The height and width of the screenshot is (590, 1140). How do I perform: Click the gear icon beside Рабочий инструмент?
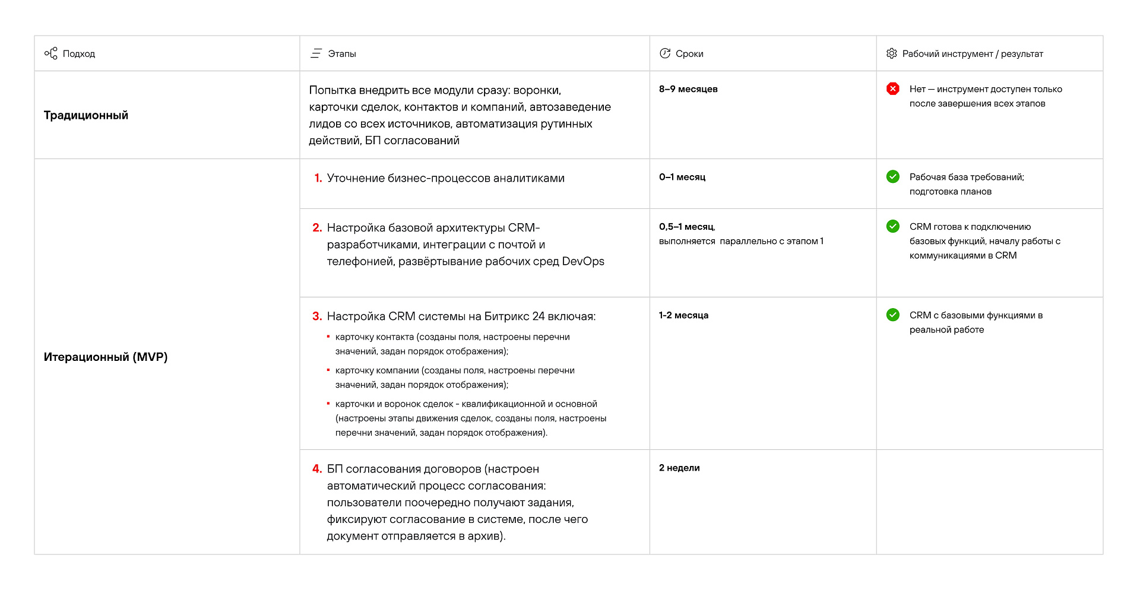tap(891, 53)
